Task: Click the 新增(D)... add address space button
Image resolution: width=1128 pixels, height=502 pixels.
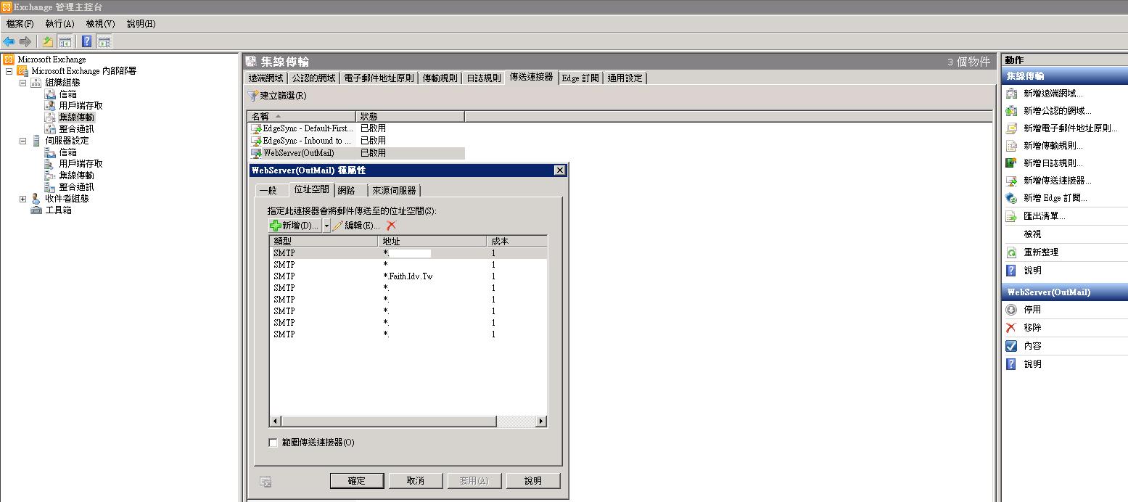Action: [x=295, y=226]
